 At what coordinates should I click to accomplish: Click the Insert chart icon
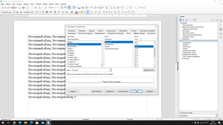[x=83, y=8]
